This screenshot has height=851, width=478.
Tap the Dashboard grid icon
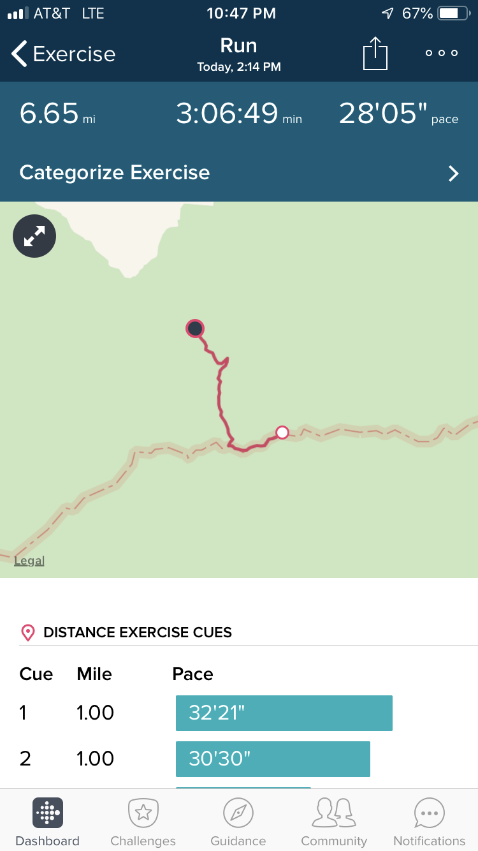pos(48,813)
